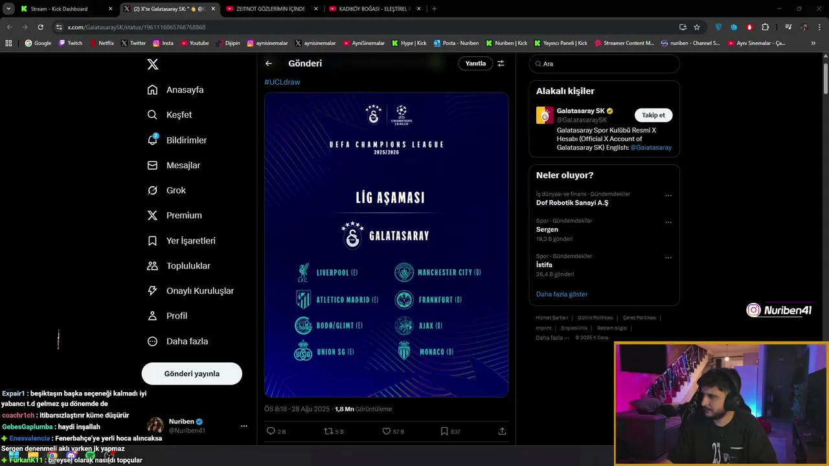Open a new browser tab
Viewport: 829px width, 466px height.
click(x=434, y=9)
